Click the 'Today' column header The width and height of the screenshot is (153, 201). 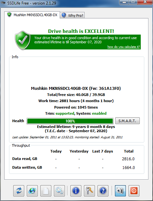click(56, 151)
